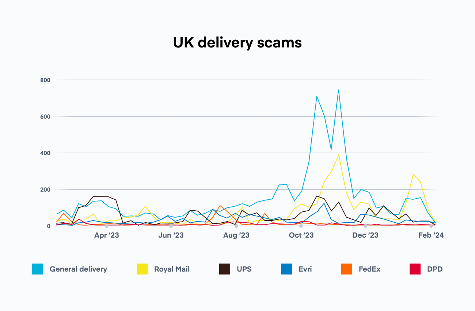
Task: Click the General delivery cyan legend swatch
Action: (38, 269)
